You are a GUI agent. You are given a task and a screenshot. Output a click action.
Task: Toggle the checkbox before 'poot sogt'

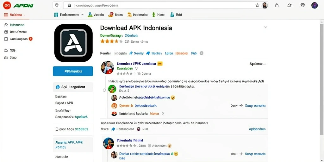coord(57,129)
